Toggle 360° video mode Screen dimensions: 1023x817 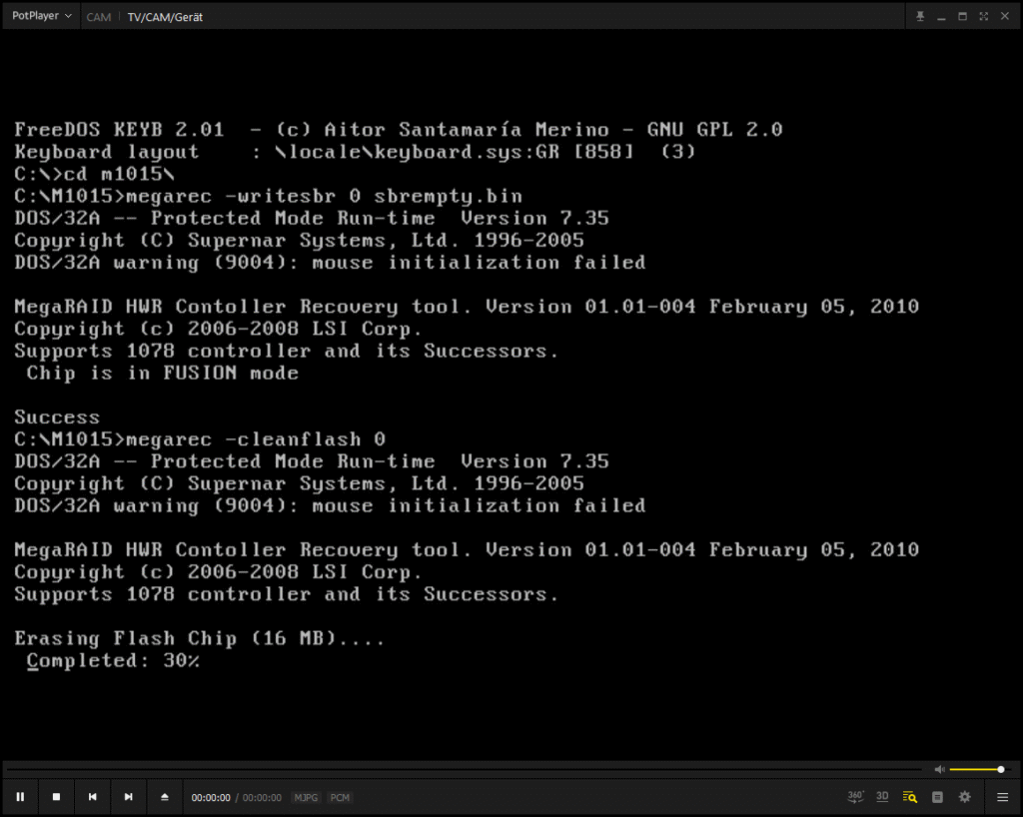coord(855,797)
